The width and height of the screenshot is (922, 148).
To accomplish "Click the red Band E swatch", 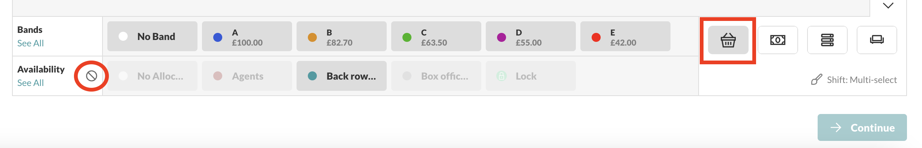I will click(x=596, y=37).
